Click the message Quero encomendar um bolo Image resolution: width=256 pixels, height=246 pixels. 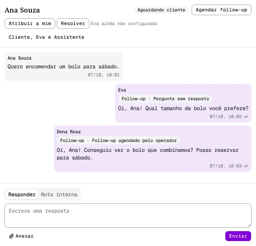point(63,66)
